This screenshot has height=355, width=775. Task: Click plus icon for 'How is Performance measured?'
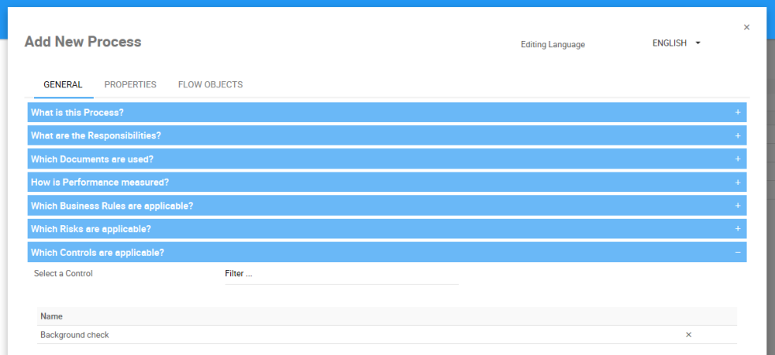tap(738, 183)
